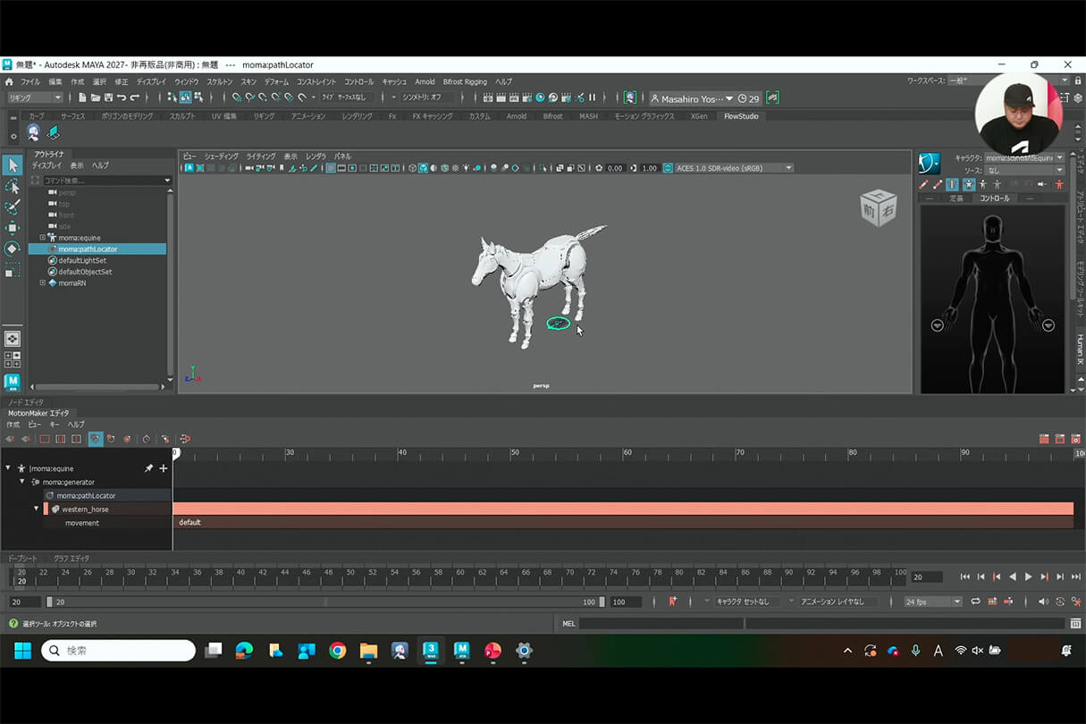Toggle loop playback mode icon
This screenshot has width=1086, height=724.
pyautogui.click(x=975, y=602)
